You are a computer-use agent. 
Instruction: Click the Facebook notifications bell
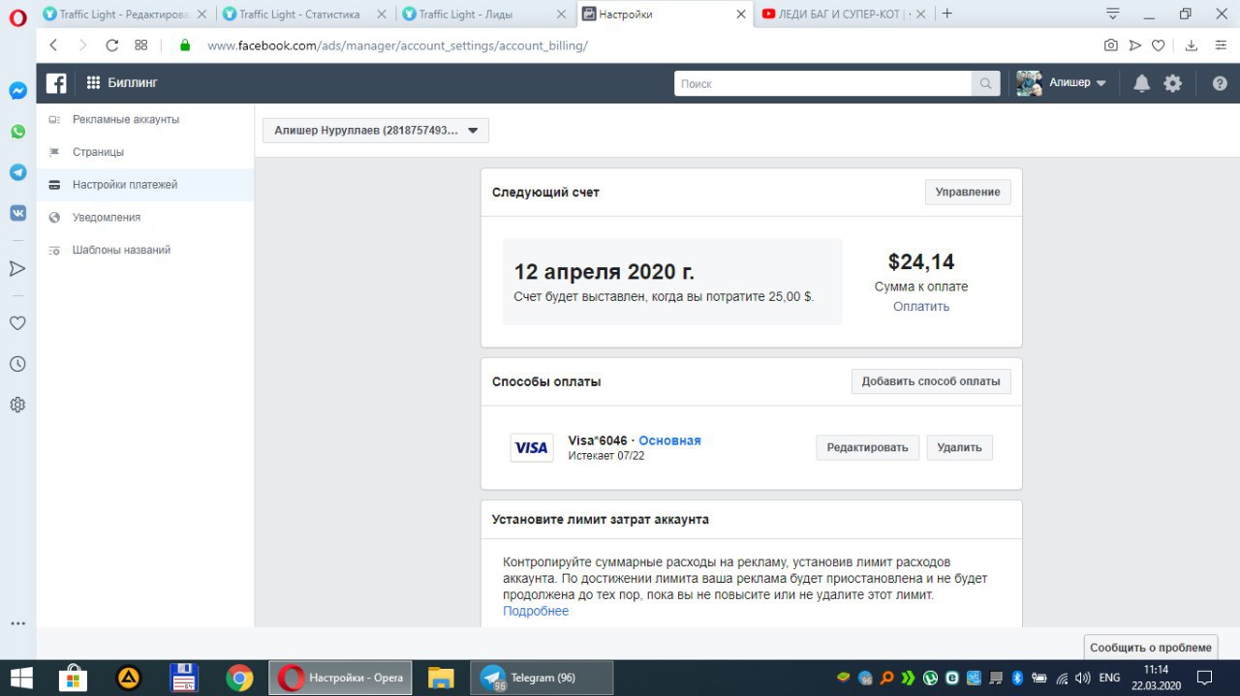pyautogui.click(x=1141, y=83)
